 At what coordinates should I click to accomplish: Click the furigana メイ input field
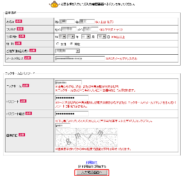[91, 29]
